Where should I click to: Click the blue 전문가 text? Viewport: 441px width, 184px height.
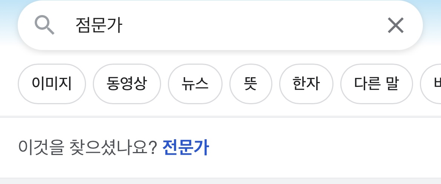pos(185,147)
